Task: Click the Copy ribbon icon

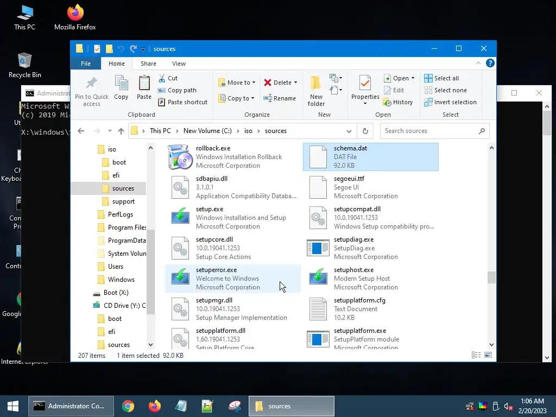Action: click(x=121, y=83)
